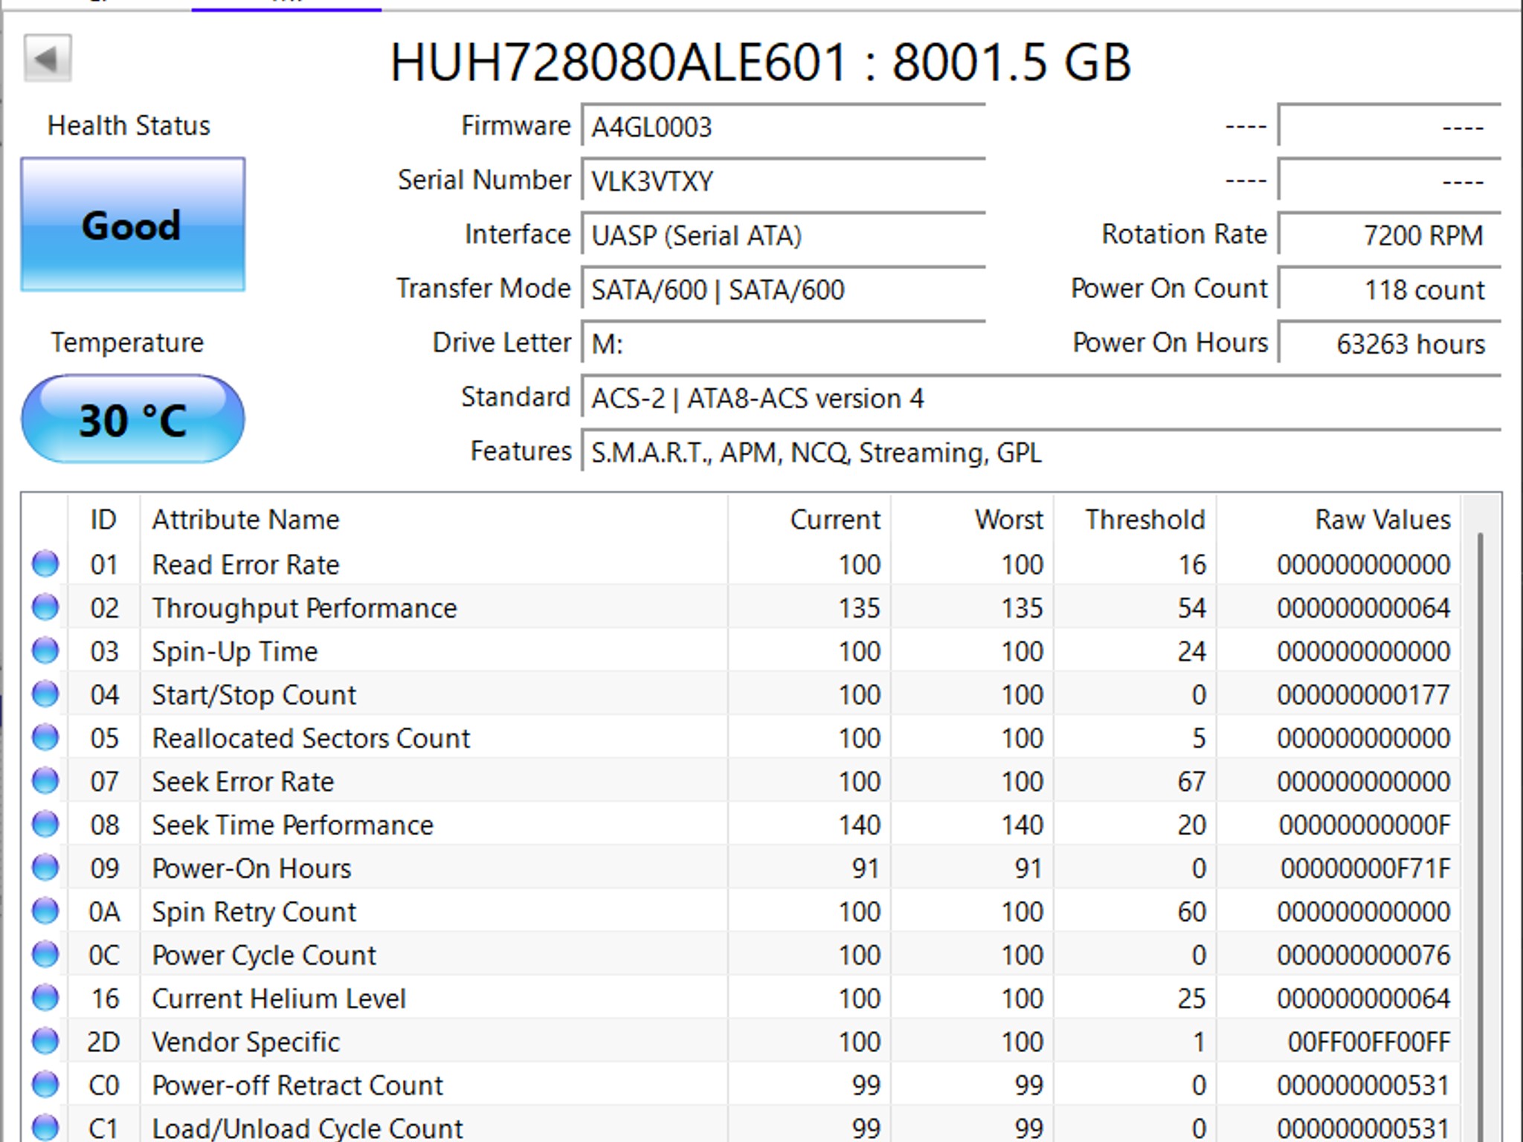Viewport: 1523px width, 1142px height.
Task: Click the status icon for Seek Time Performance
Action: pos(45,824)
